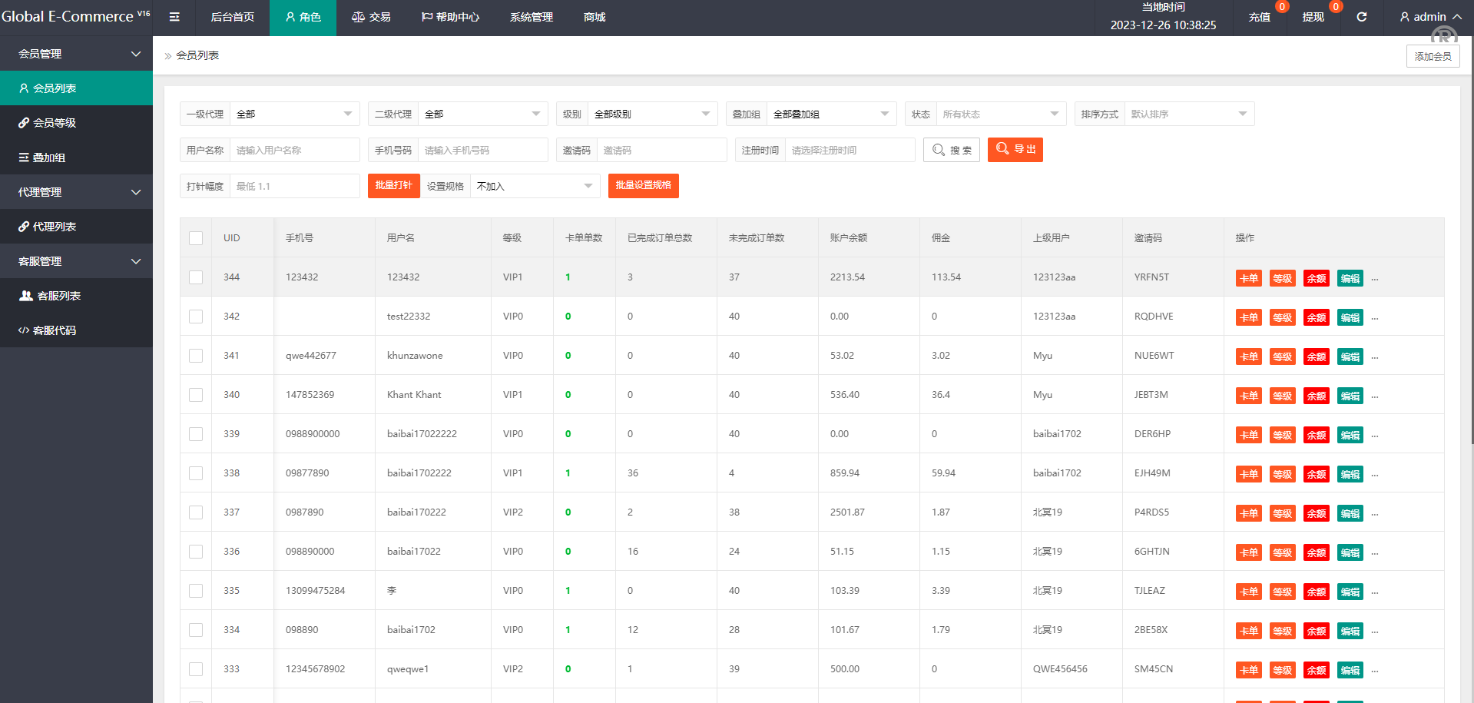This screenshot has width=1474, height=703.
Task: Open 会员等级 link item in sidebar
Action: (55, 123)
